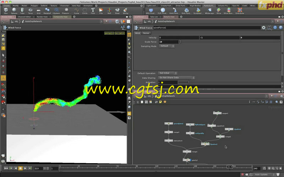Screen dimensions: 284x177
Task: Select the Font shelf tool
Action: [93, 11]
